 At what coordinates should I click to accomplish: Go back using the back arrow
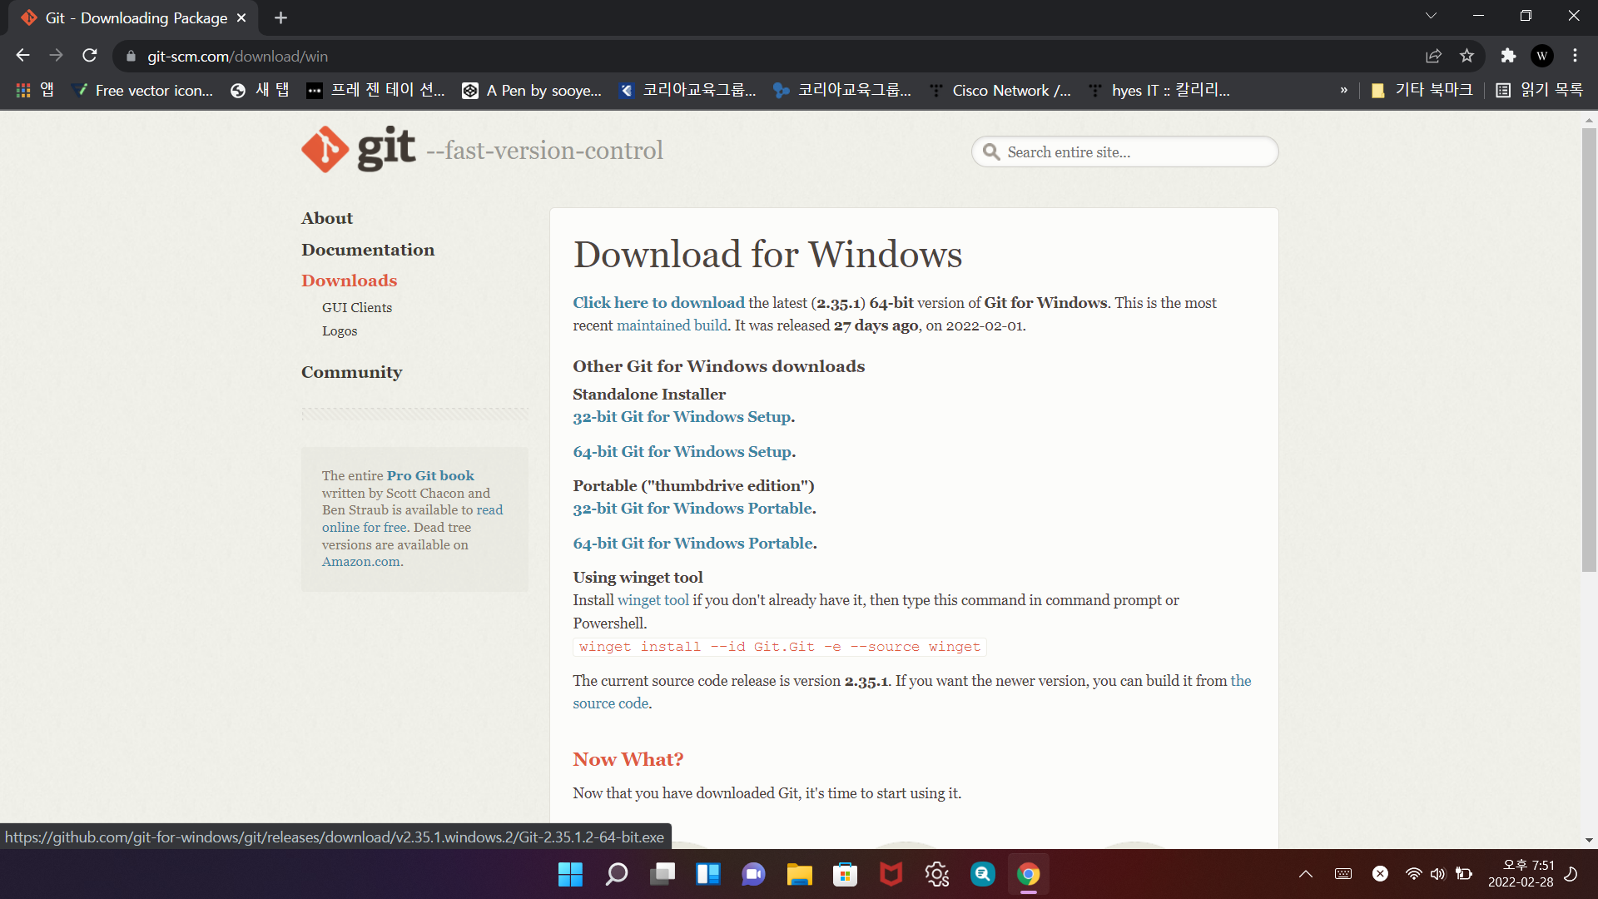click(22, 56)
